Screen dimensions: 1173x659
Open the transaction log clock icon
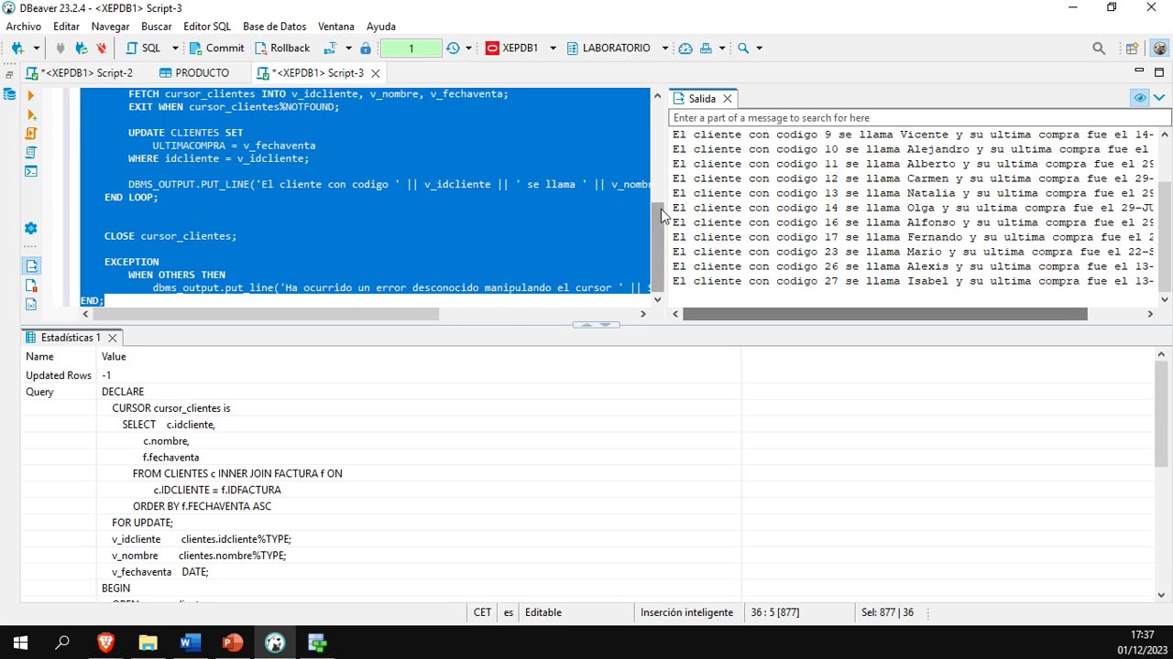pos(453,49)
